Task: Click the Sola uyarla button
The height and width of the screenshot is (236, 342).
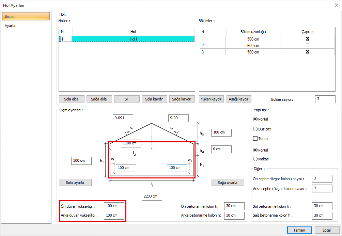Action: point(76,183)
